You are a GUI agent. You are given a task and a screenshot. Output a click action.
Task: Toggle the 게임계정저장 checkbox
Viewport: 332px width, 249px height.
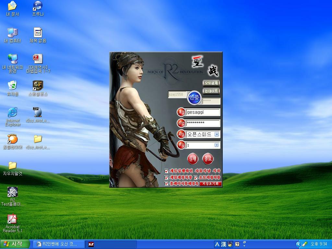166,177
